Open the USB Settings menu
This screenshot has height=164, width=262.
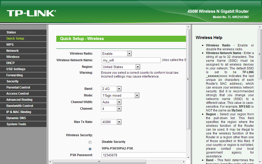click(x=16, y=69)
